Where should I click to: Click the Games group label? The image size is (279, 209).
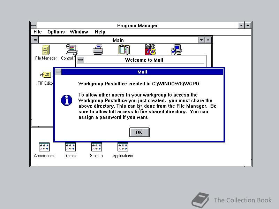click(70, 156)
